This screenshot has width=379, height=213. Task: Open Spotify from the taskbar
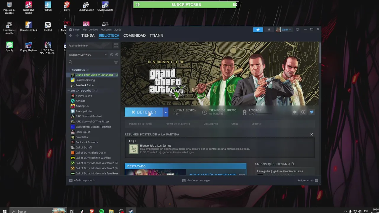[102, 211]
